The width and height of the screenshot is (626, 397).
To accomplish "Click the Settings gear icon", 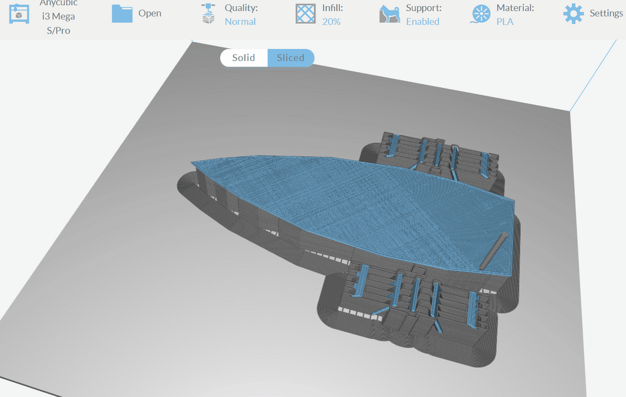I will pyautogui.click(x=573, y=13).
